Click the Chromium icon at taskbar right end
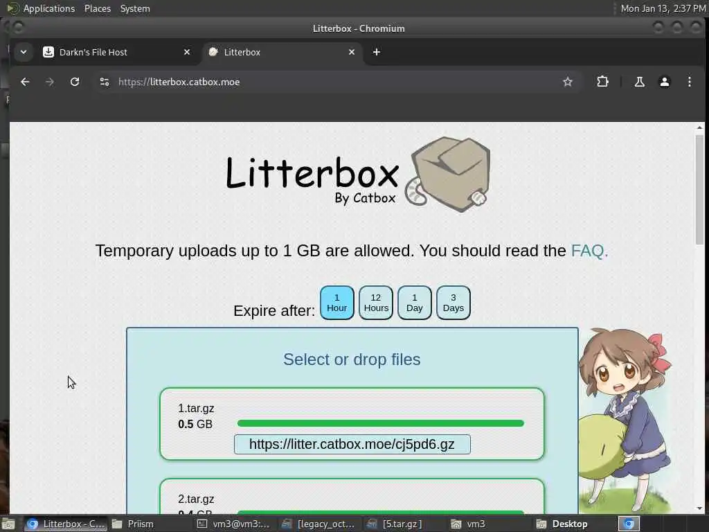The height and width of the screenshot is (532, 709). 629,524
